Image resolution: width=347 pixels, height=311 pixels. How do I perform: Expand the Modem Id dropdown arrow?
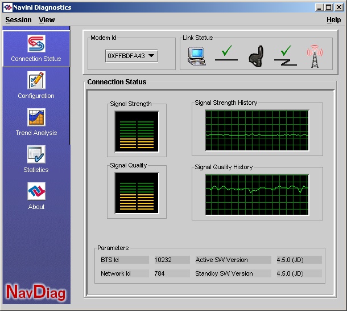[151, 56]
